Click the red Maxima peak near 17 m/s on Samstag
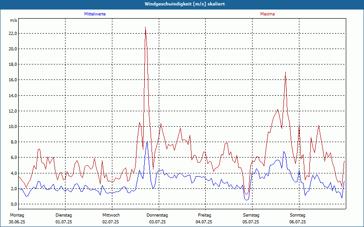This screenshot has height=227, width=364. [x=285, y=72]
